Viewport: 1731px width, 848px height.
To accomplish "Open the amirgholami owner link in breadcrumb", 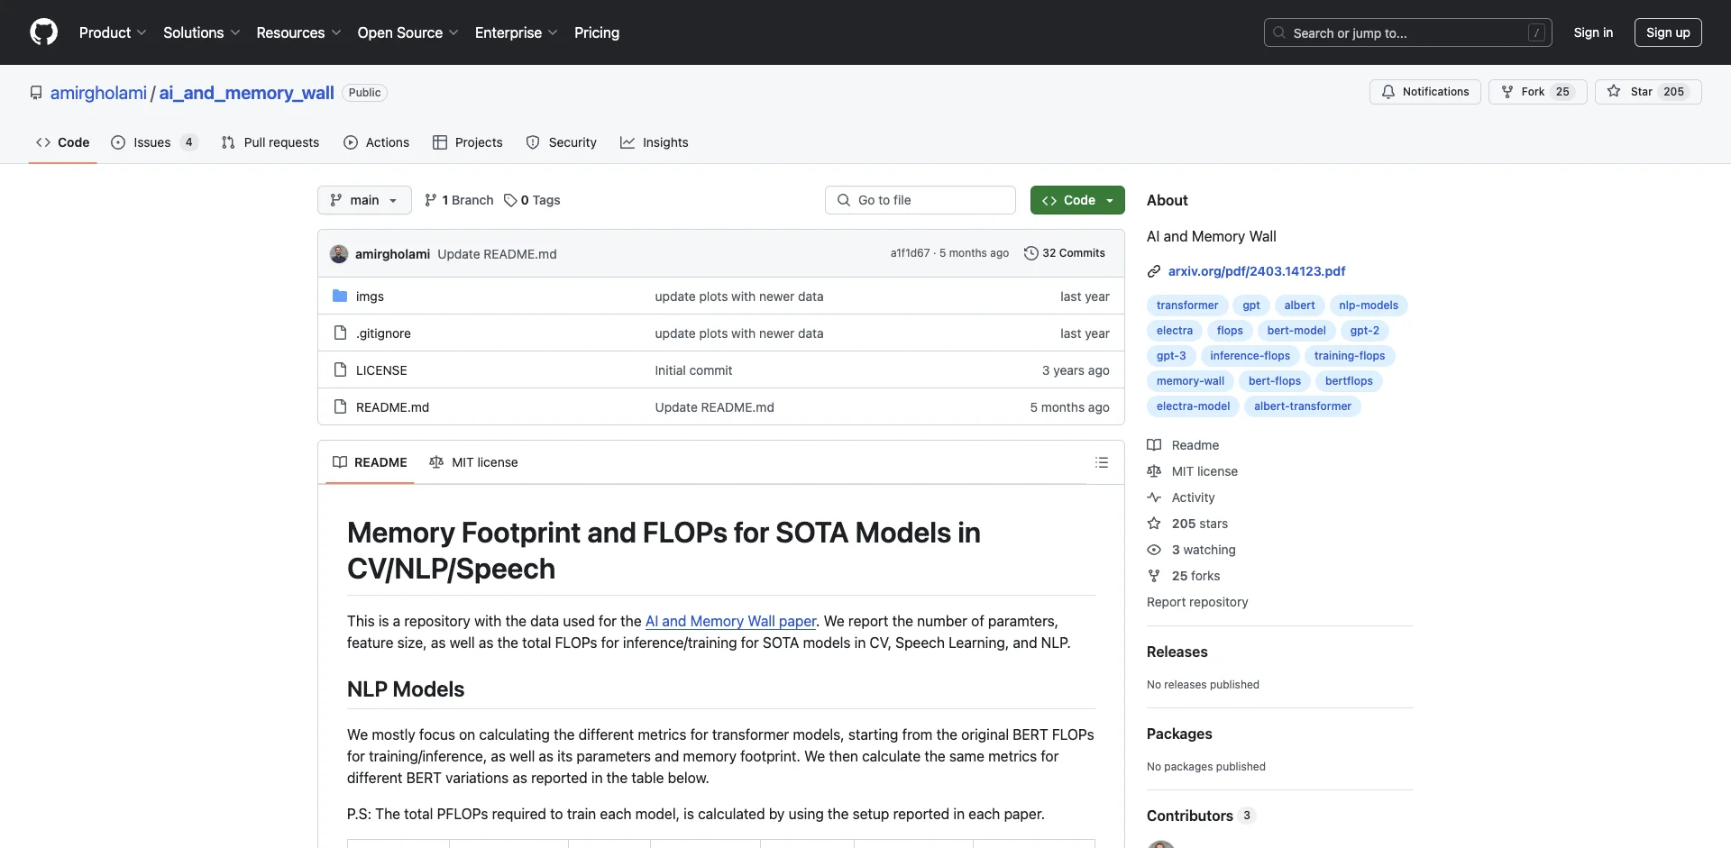I will tap(98, 93).
